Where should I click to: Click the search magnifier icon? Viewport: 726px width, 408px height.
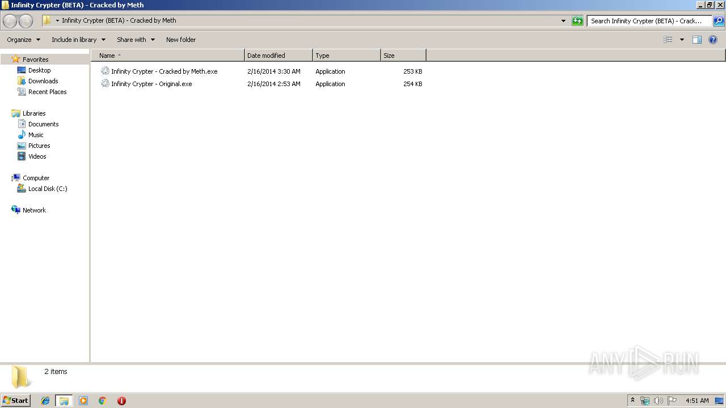tap(719, 21)
